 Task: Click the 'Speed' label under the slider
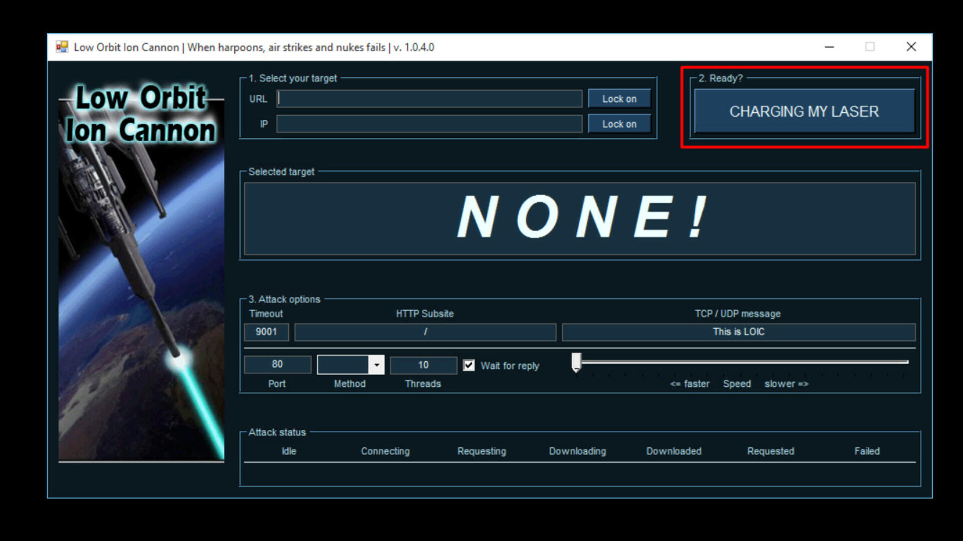[x=737, y=384]
